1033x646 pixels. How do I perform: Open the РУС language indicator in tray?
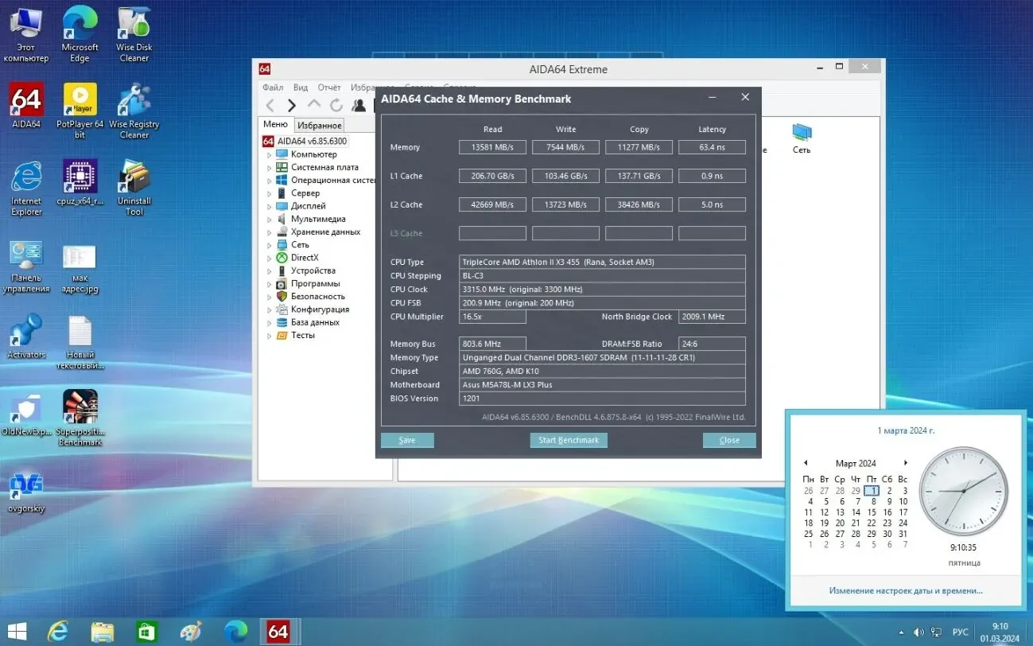click(959, 631)
